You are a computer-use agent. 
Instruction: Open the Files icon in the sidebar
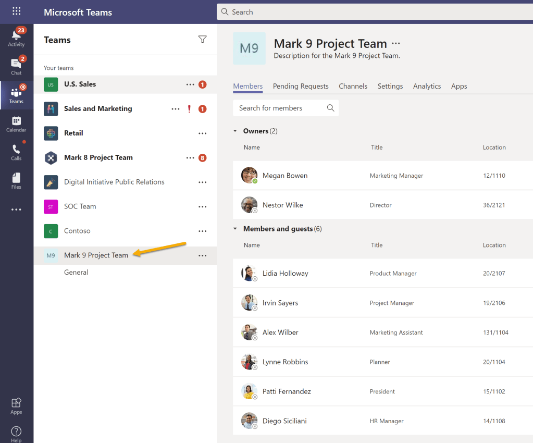pyautogui.click(x=16, y=180)
